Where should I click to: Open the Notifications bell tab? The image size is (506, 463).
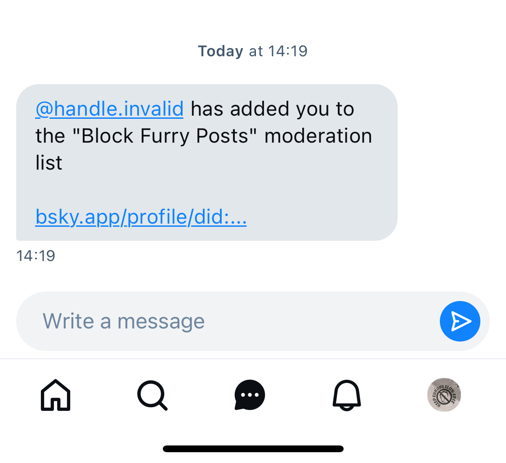347,395
